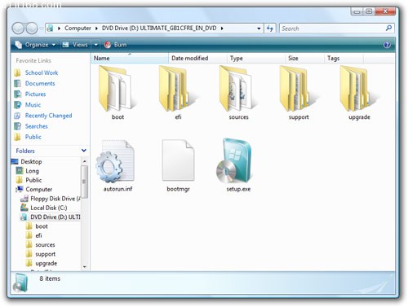Sort by the Size column header
This screenshot has height=307, width=408.
[x=304, y=59]
